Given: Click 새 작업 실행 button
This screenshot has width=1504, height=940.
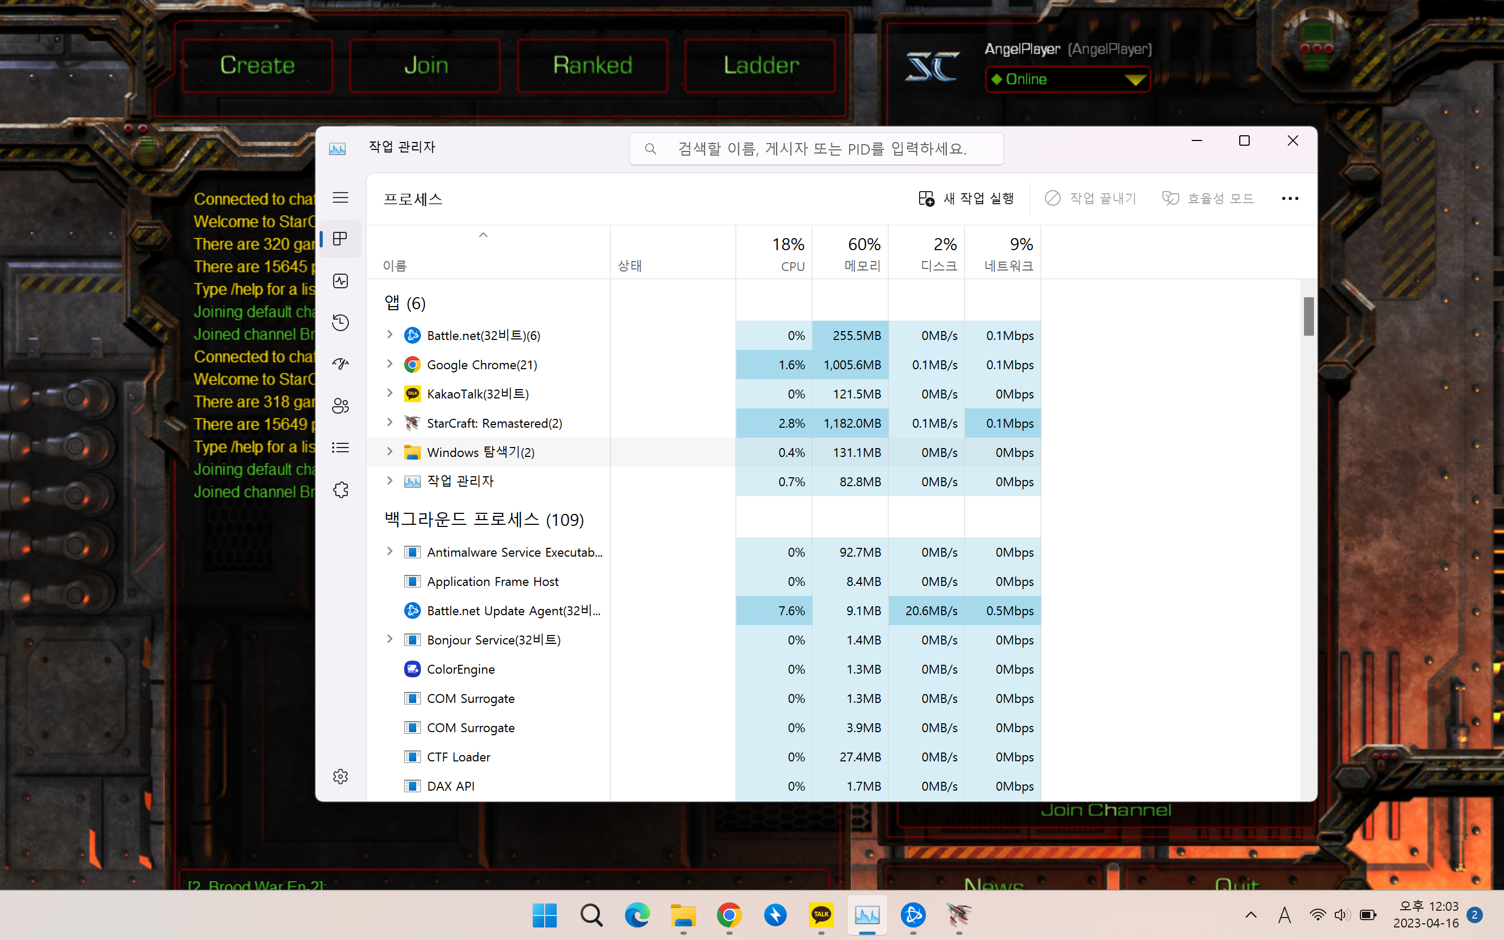Looking at the screenshot, I should [966, 198].
